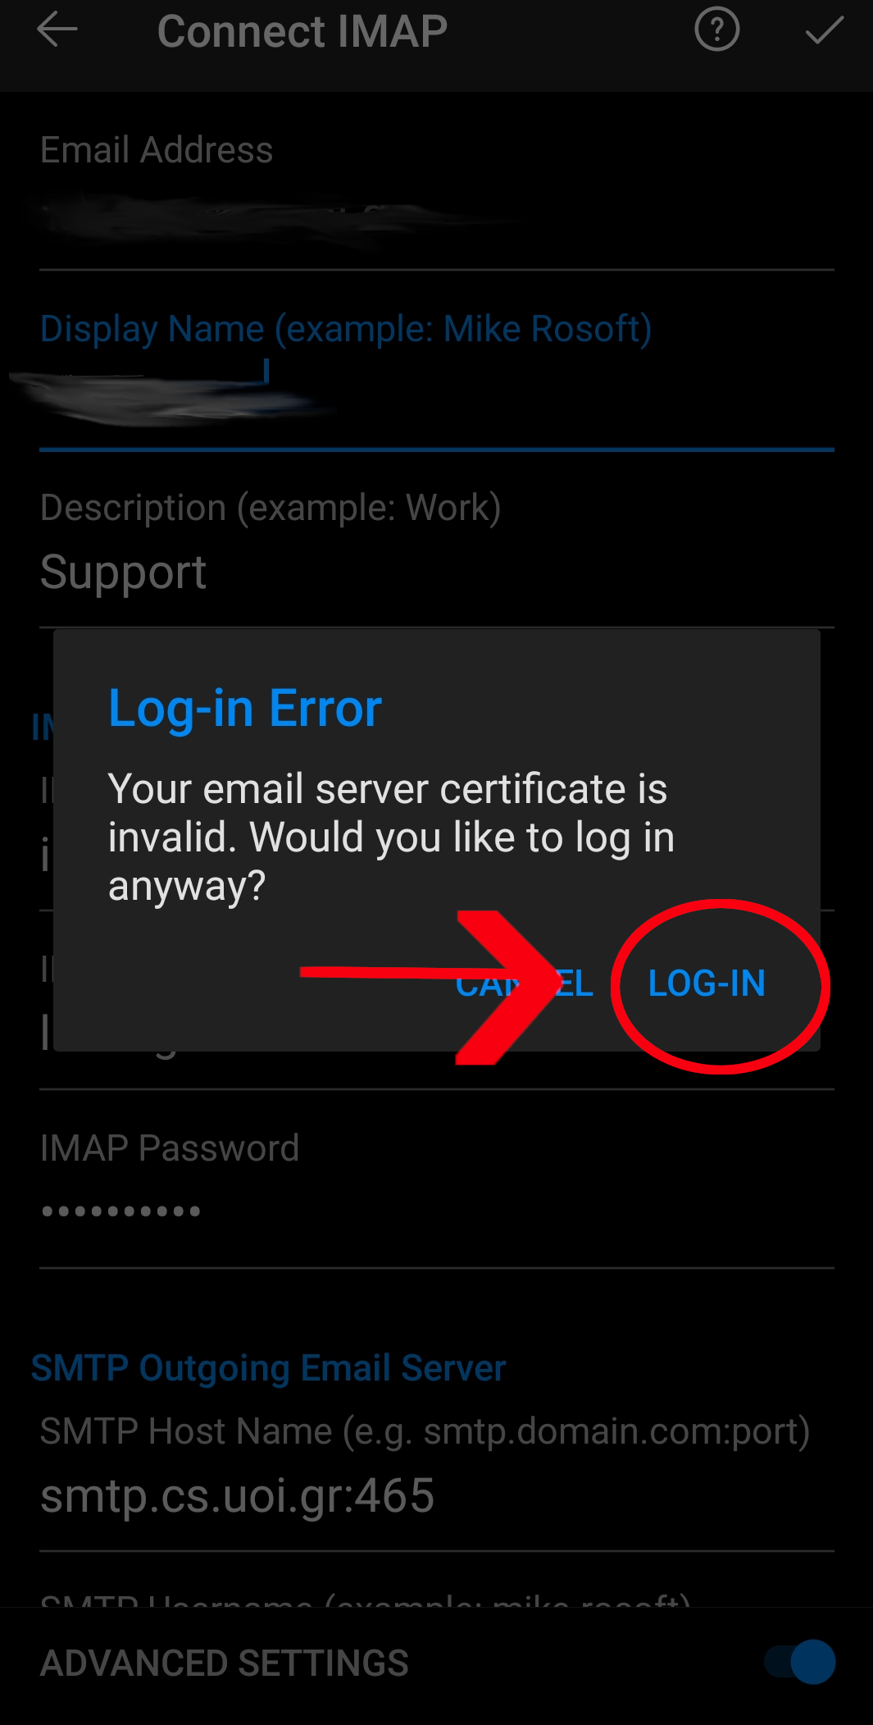Open the help question mark icon
This screenshot has width=873, height=1725.
(x=717, y=30)
